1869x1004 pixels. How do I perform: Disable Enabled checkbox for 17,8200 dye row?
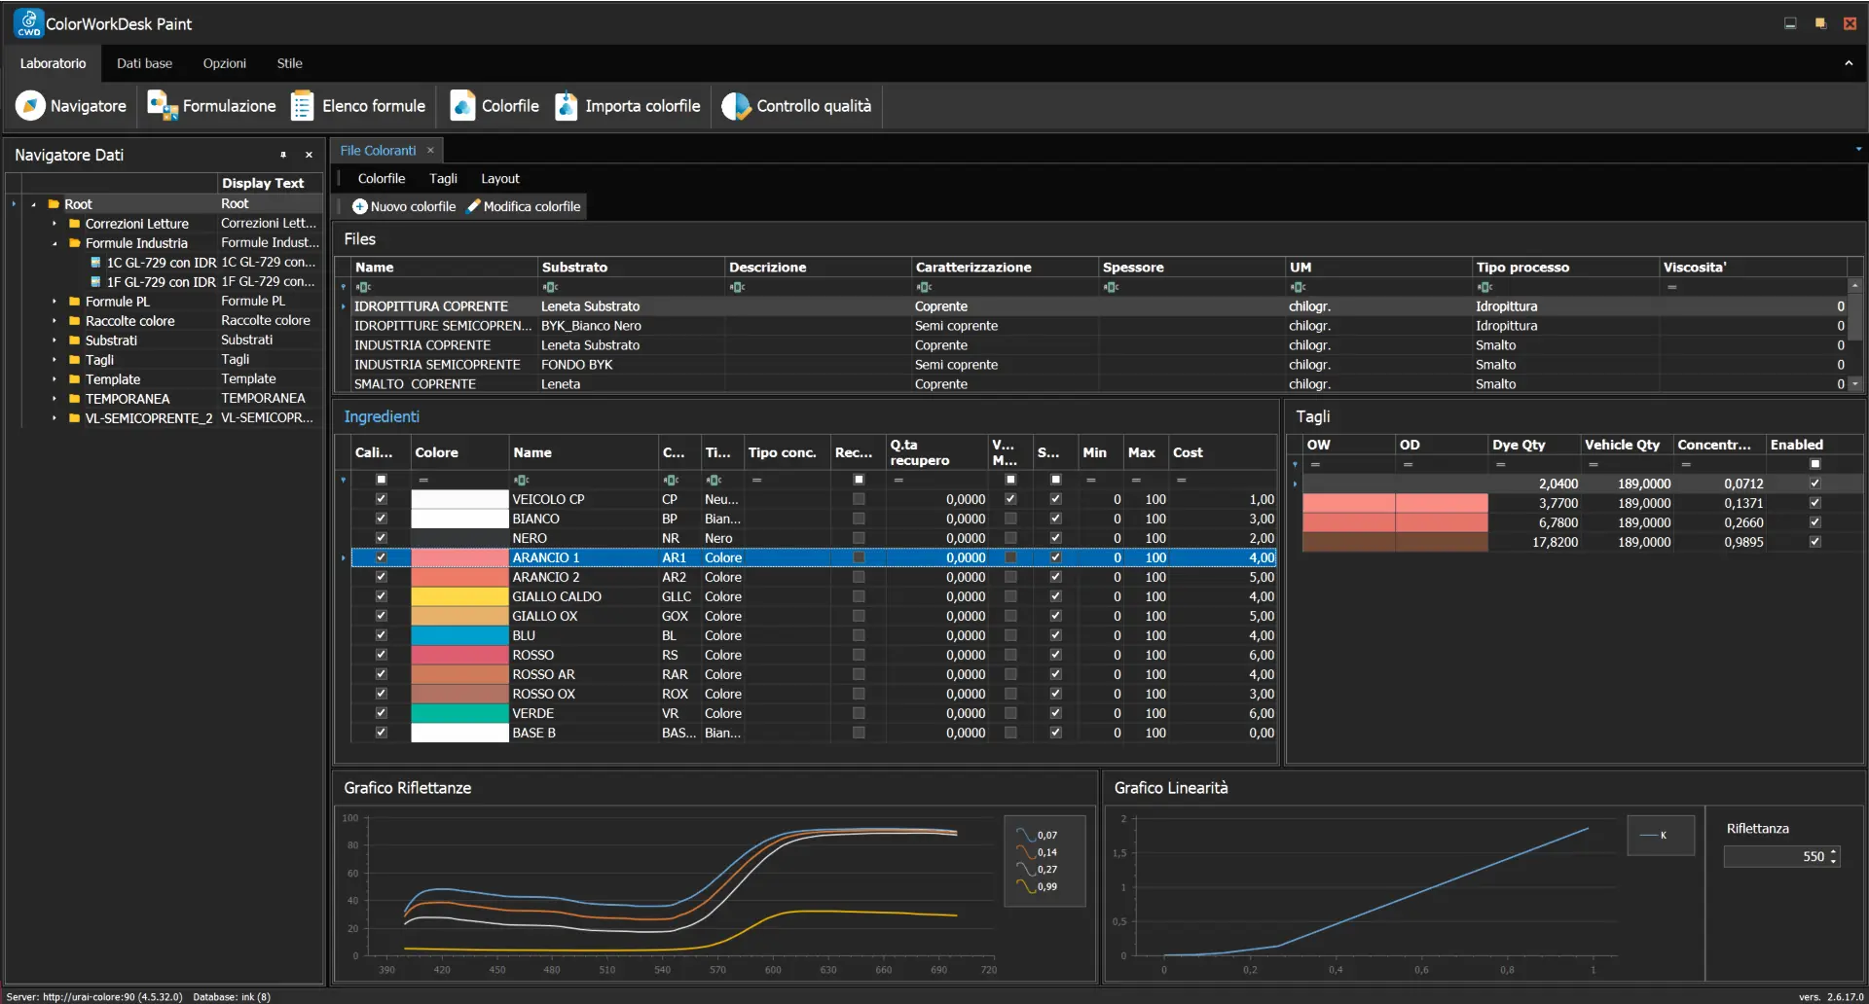(1814, 542)
